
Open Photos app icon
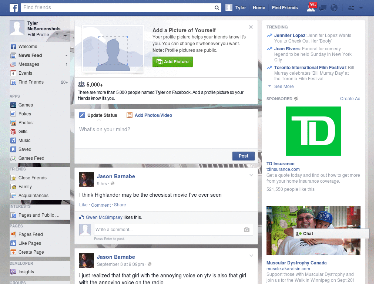13,123
